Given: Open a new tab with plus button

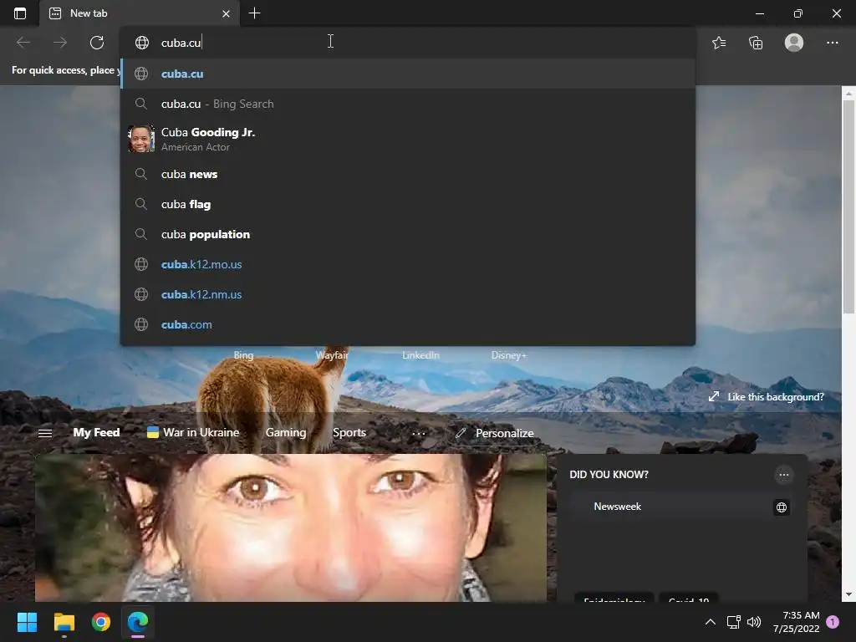Looking at the screenshot, I should 254,13.
